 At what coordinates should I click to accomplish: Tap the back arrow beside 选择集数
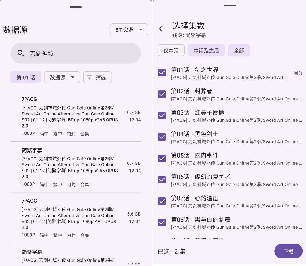162,29
